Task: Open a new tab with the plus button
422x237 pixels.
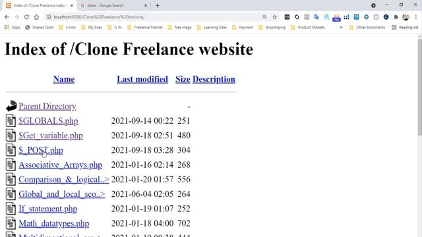Action: pos(158,5)
